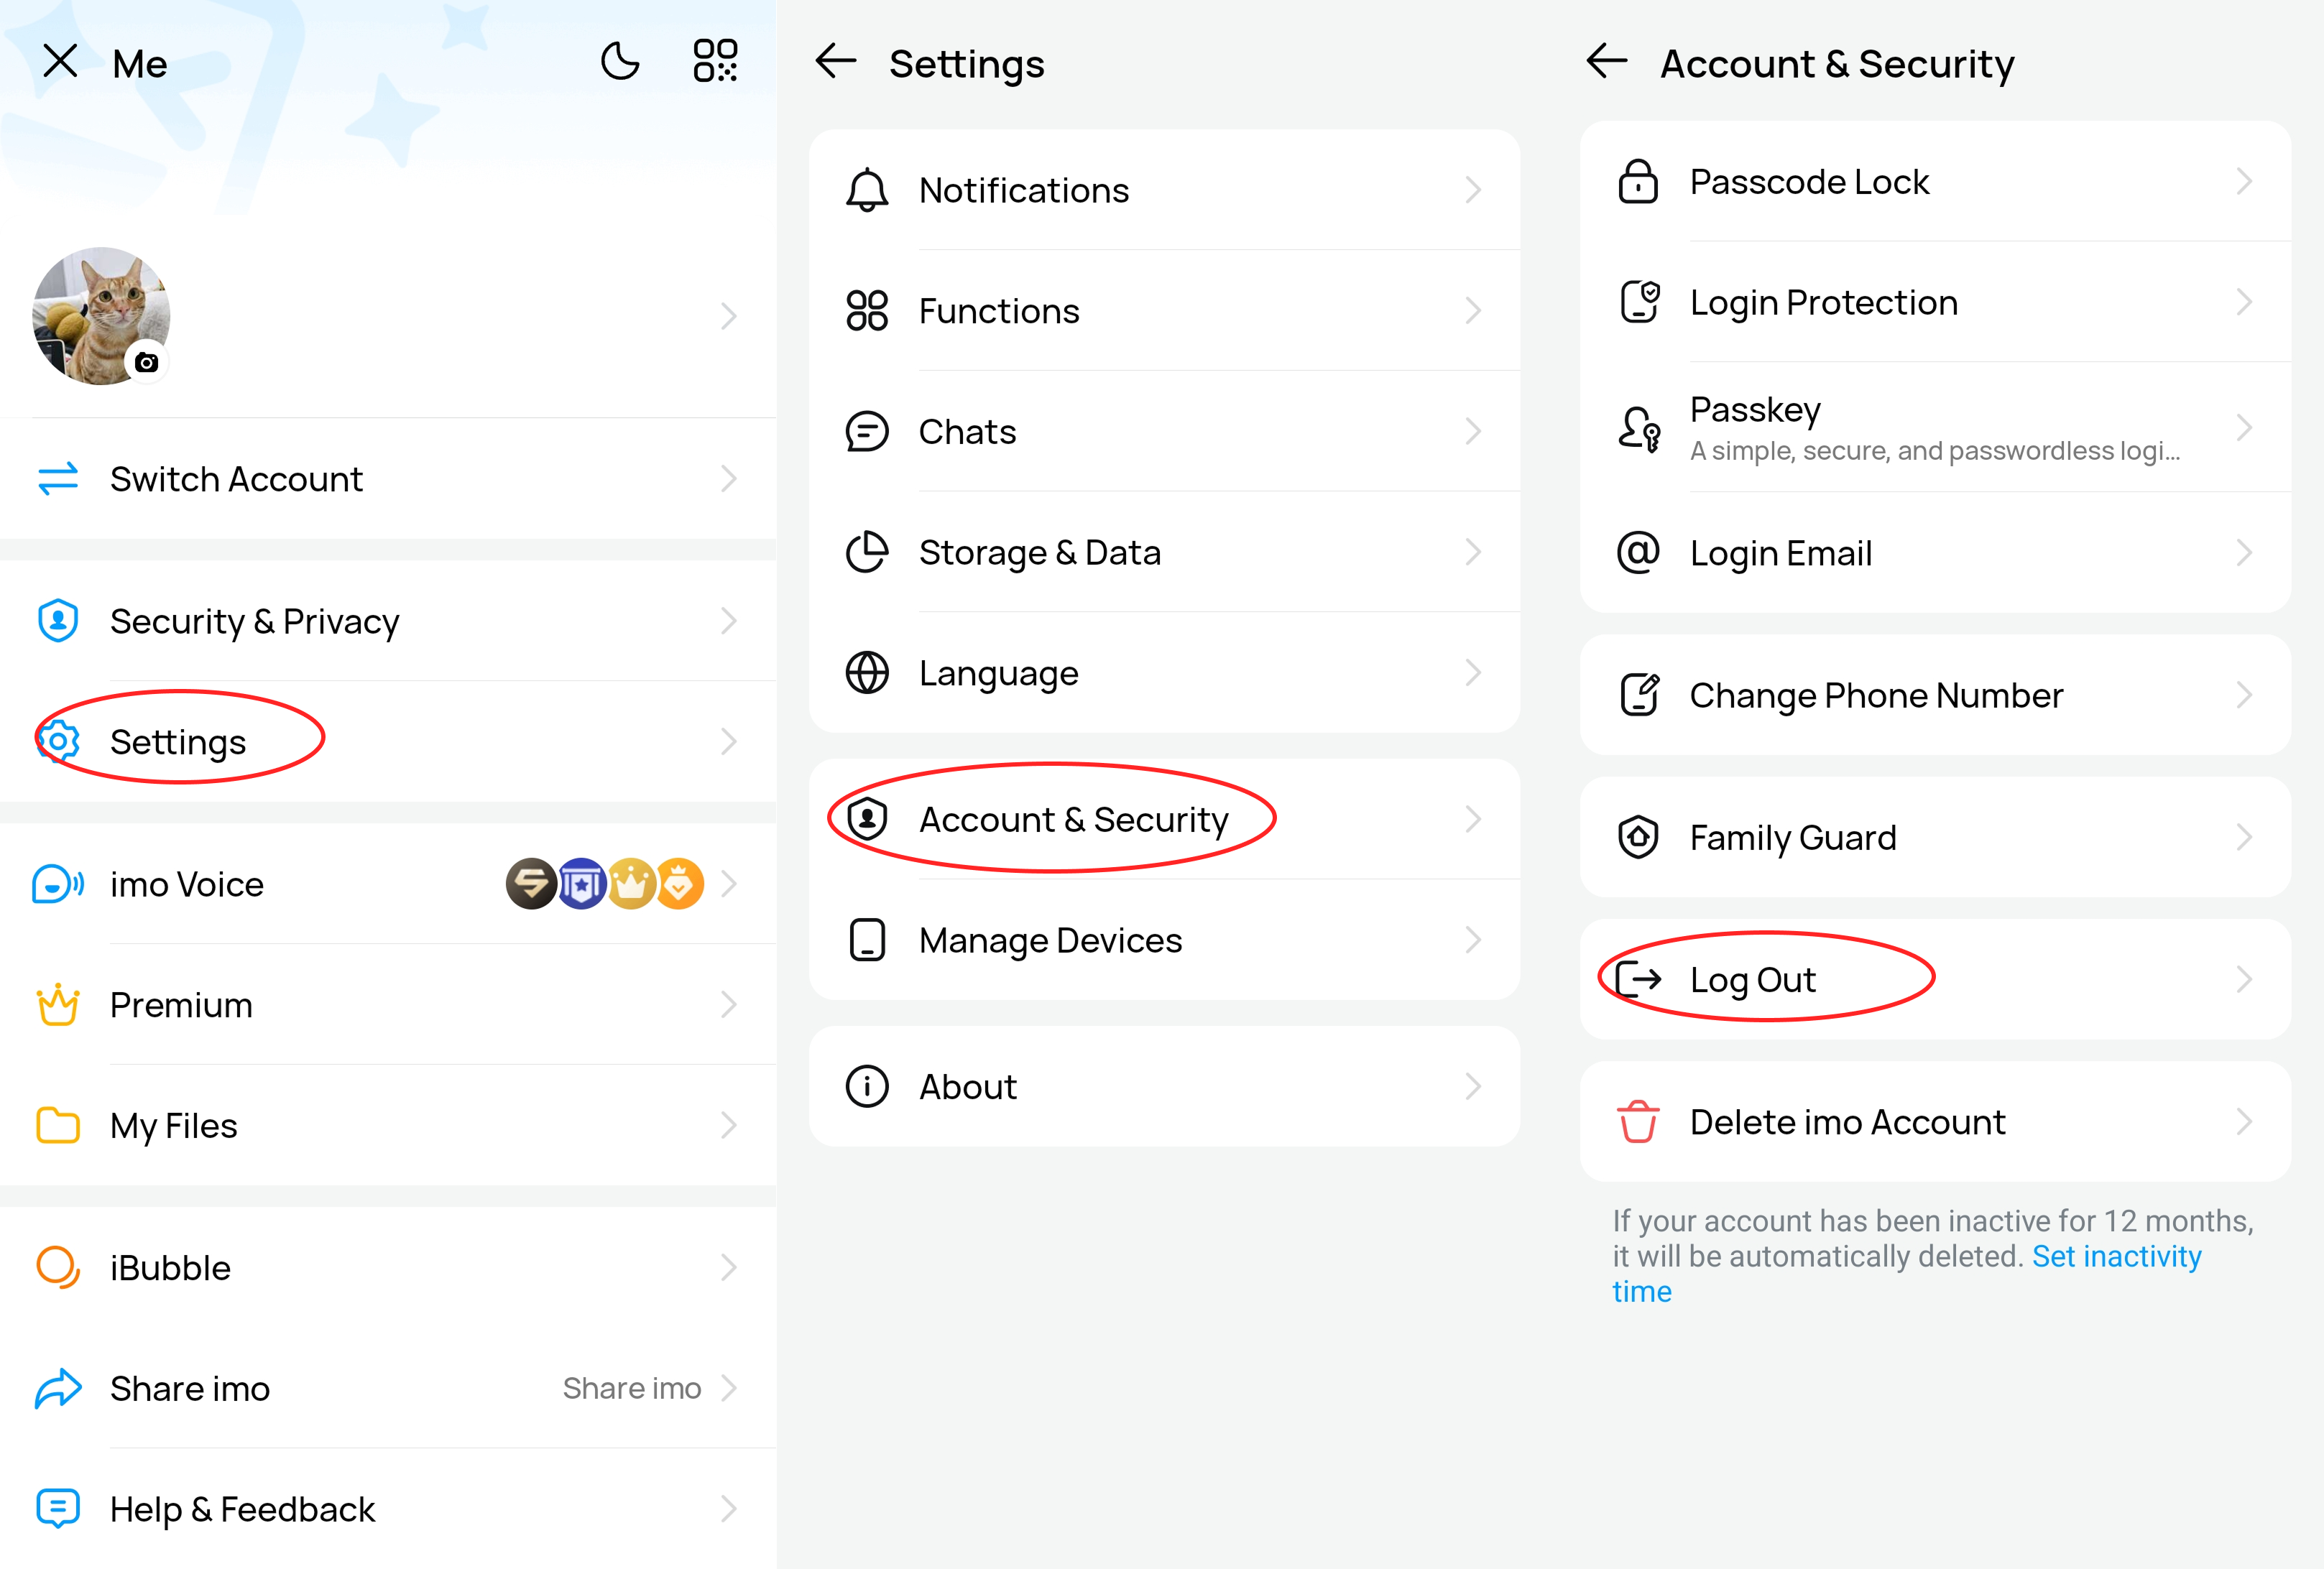Click the Set inactivity time link
This screenshot has height=1569, width=2324.
pos(1906,1273)
